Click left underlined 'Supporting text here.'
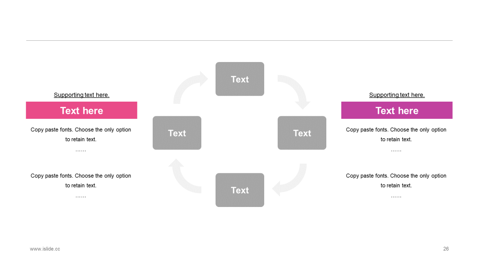Viewport: 479px width, 269px height. pos(82,95)
